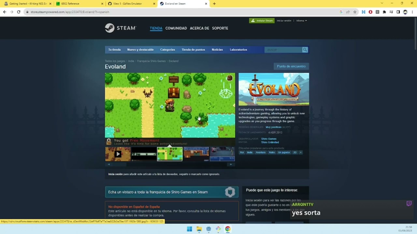Click the browser forward arrow

(x=12, y=12)
